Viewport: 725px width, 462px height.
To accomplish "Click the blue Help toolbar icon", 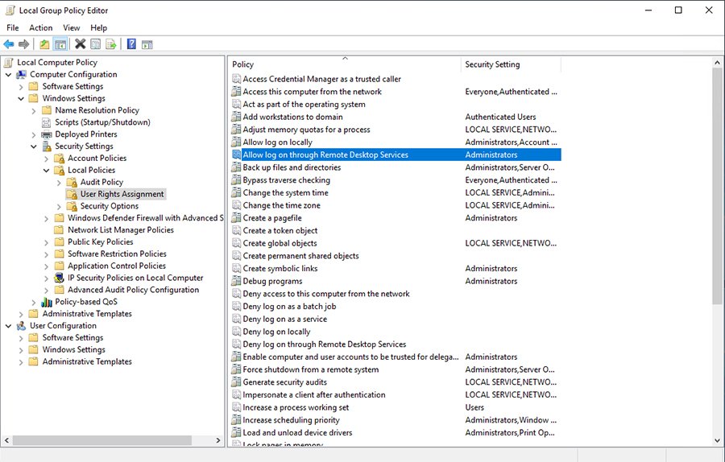I will tap(131, 44).
